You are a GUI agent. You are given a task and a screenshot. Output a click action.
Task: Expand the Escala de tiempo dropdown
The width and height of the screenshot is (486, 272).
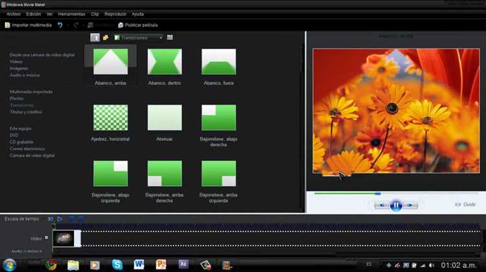pyautogui.click(x=21, y=219)
